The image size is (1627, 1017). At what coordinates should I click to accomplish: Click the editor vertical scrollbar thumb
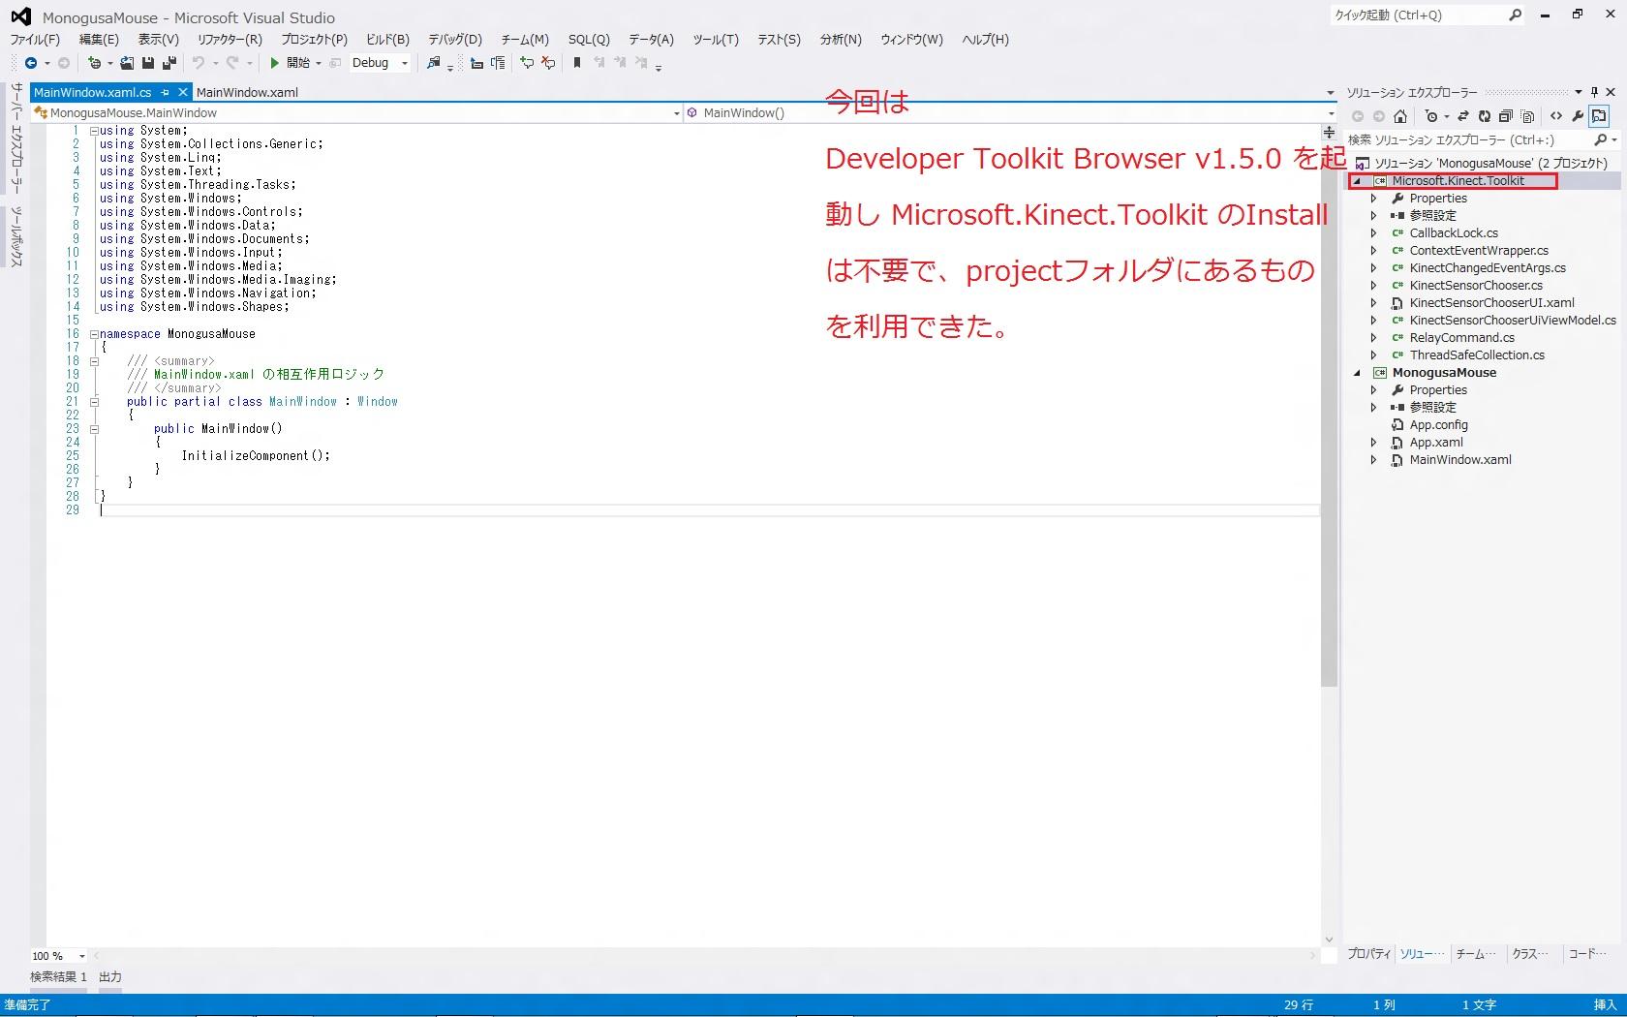1329,415
